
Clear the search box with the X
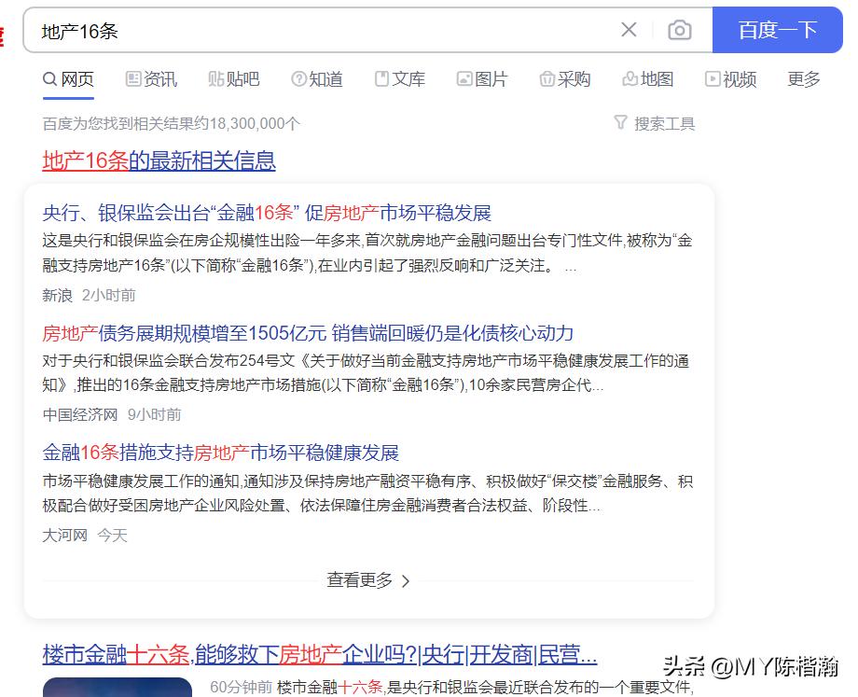[x=629, y=30]
